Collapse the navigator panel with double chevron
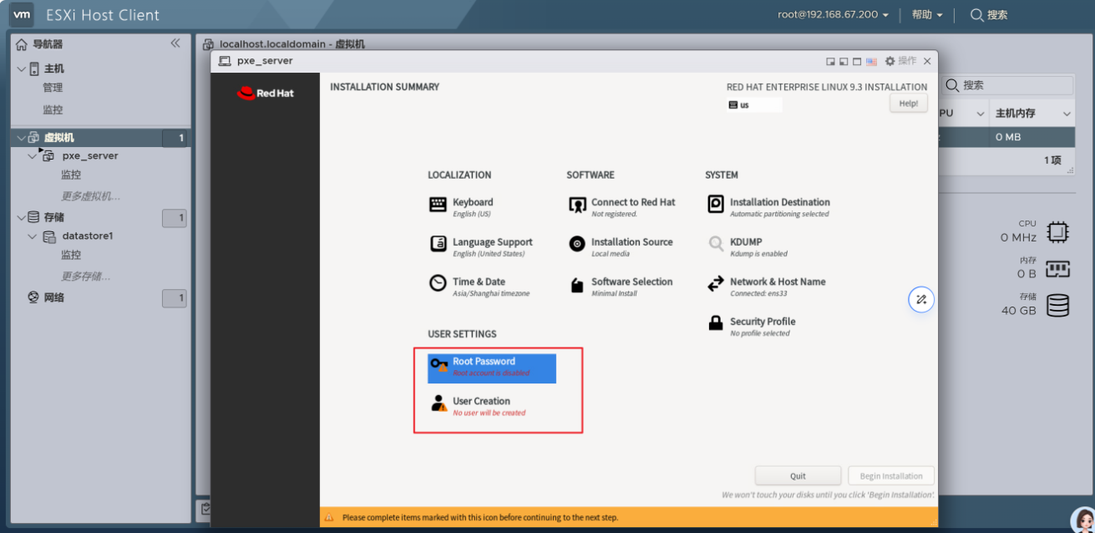This screenshot has width=1095, height=533. 175,43
